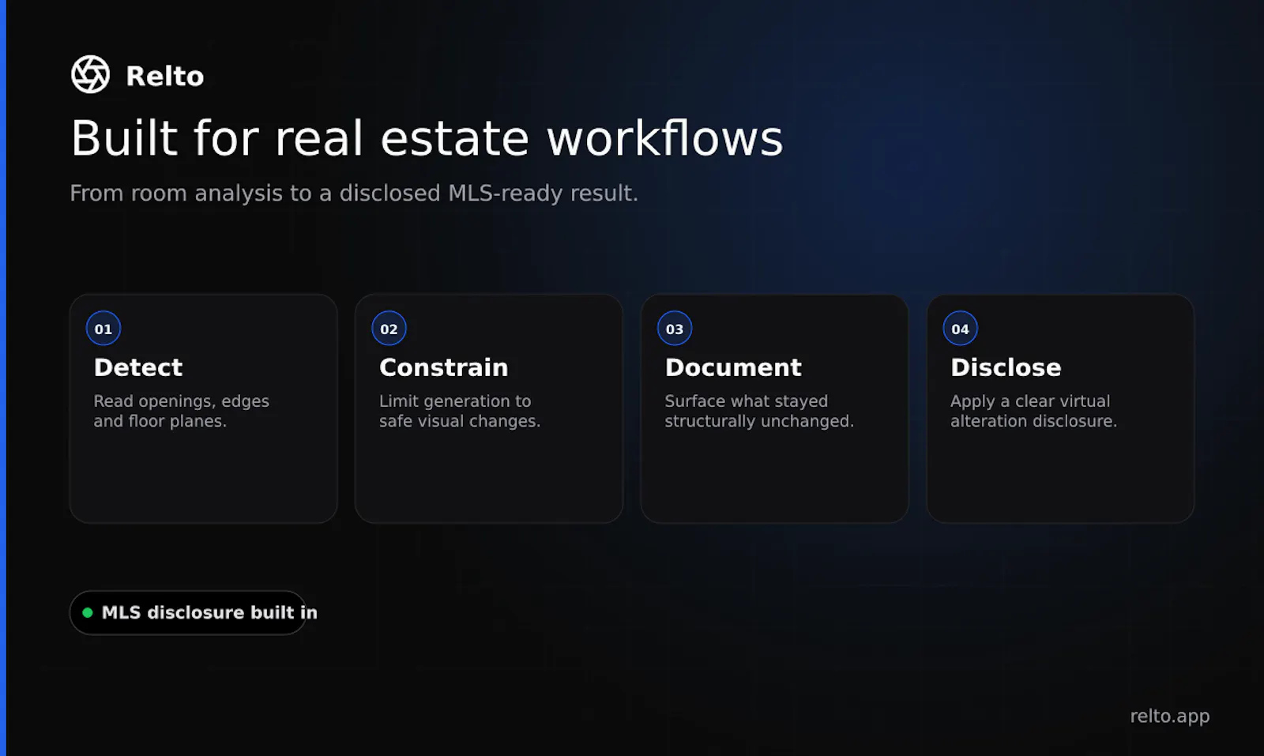Image resolution: width=1264 pixels, height=756 pixels.
Task: Click the green status dot in MLS pill
Action: (88, 612)
